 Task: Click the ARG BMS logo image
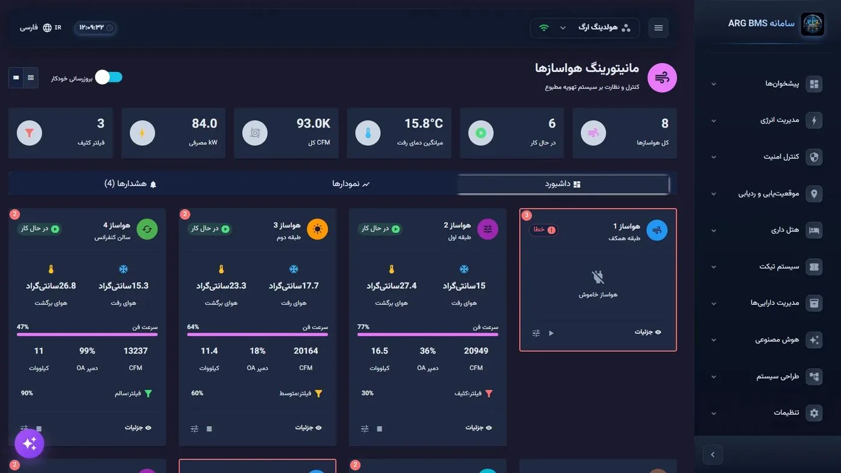pos(813,25)
